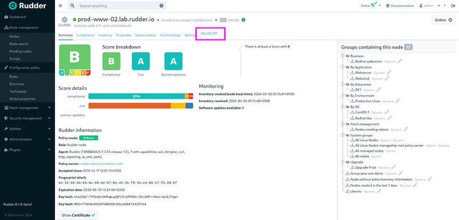
Task: Click the hamburger menu icon
Action: pyautogui.click(x=60, y=6)
